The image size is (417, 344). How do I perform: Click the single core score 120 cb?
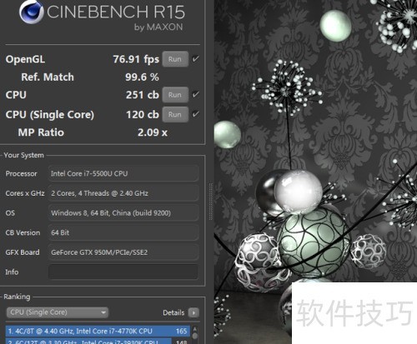click(143, 114)
